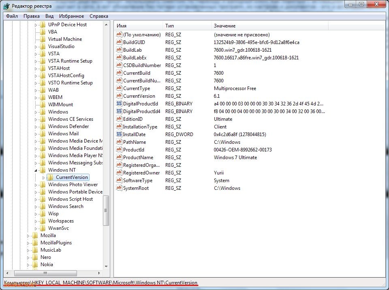This screenshot has width=389, height=290.
Task: Sort values by the Имя column header
Action: [x=139, y=26]
